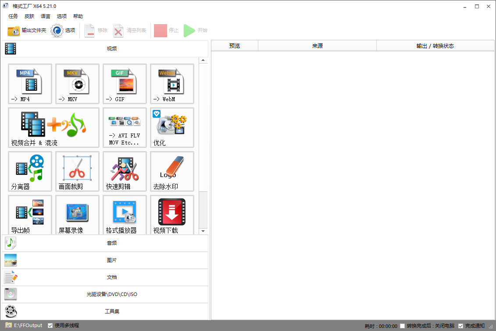
Task: Open the 任务 menu
Action: 13,16
